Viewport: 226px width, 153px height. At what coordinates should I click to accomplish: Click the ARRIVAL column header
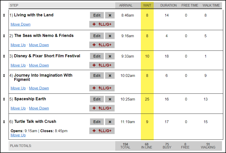pyautogui.click(x=126, y=5)
